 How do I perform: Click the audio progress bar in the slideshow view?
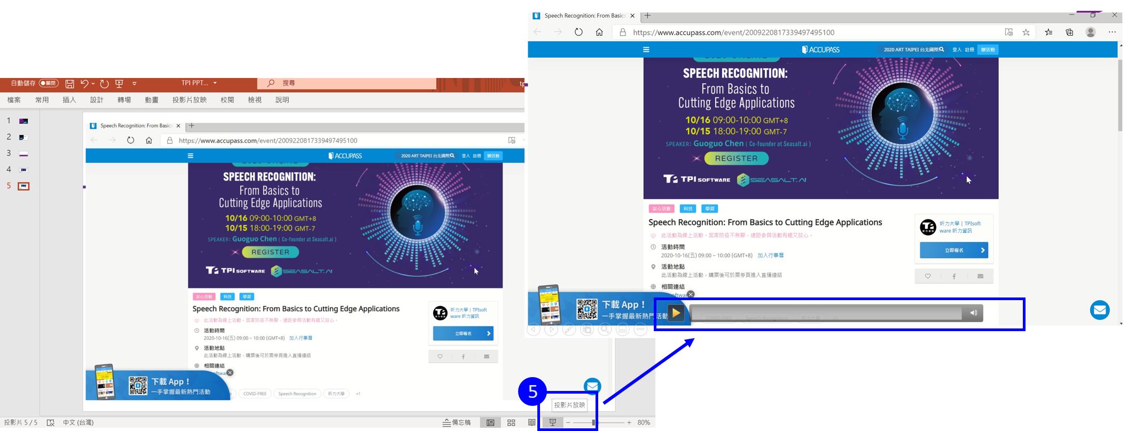tap(826, 313)
